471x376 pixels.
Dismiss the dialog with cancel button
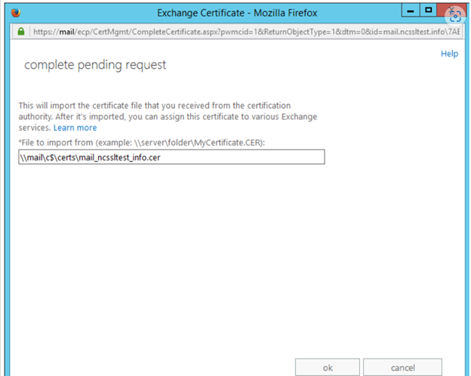pyautogui.click(x=402, y=367)
